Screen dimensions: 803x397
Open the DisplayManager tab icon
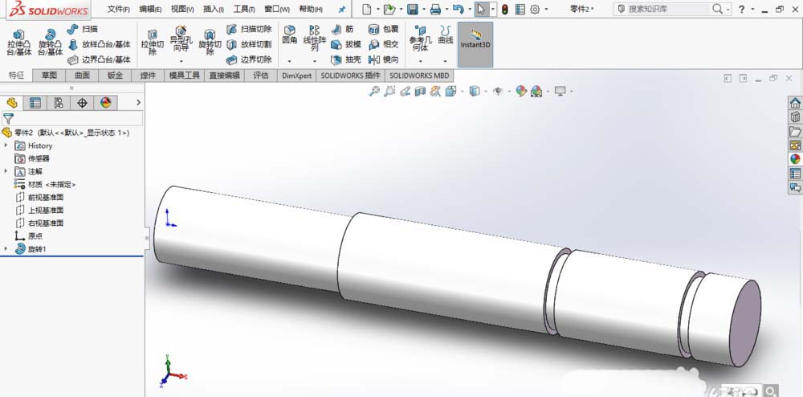[105, 103]
